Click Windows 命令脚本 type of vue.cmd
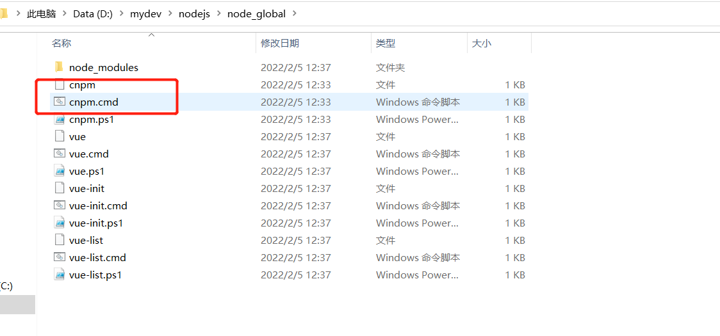Viewport: 720px width, 336px height. pos(418,154)
